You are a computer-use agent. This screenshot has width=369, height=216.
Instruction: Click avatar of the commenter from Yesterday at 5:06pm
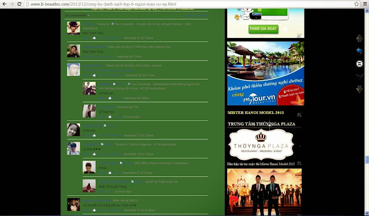[x=73, y=51]
